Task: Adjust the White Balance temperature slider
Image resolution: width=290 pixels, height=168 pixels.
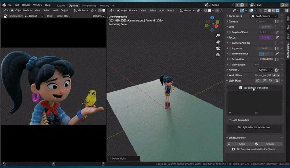Action: tap(266, 54)
